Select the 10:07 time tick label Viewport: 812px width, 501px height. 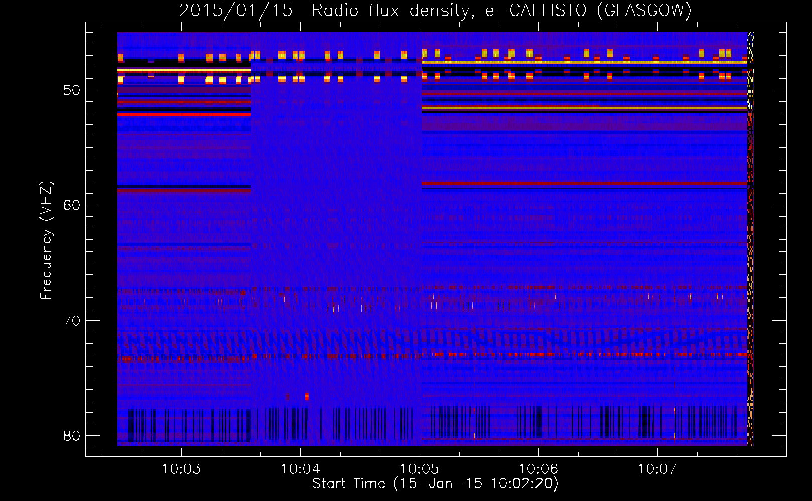657,469
